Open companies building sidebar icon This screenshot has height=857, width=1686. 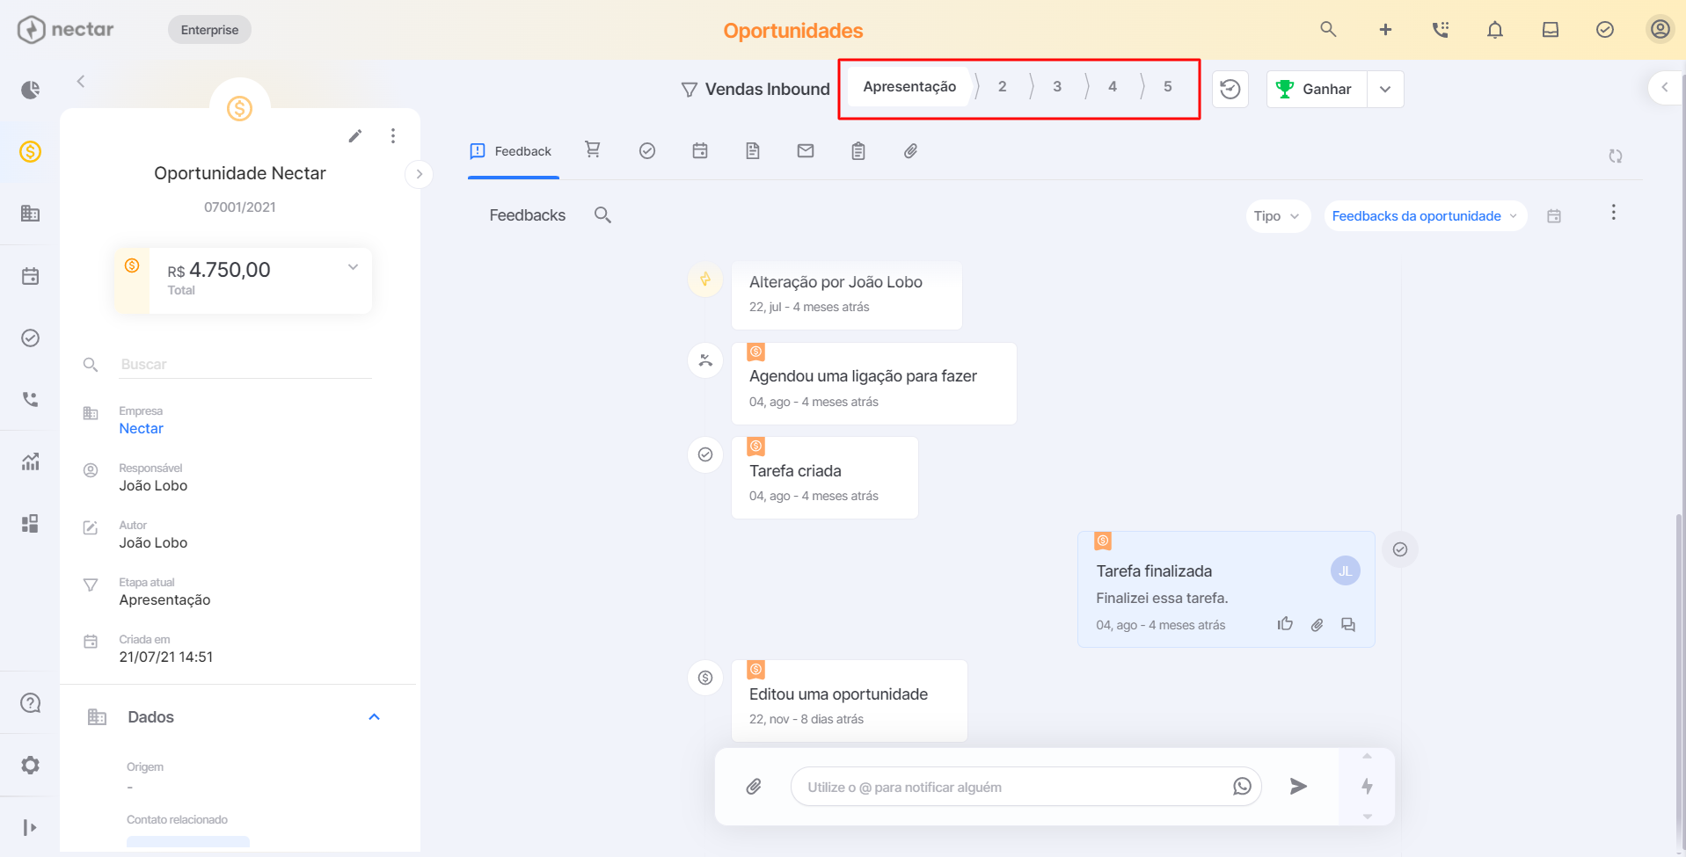(x=30, y=213)
